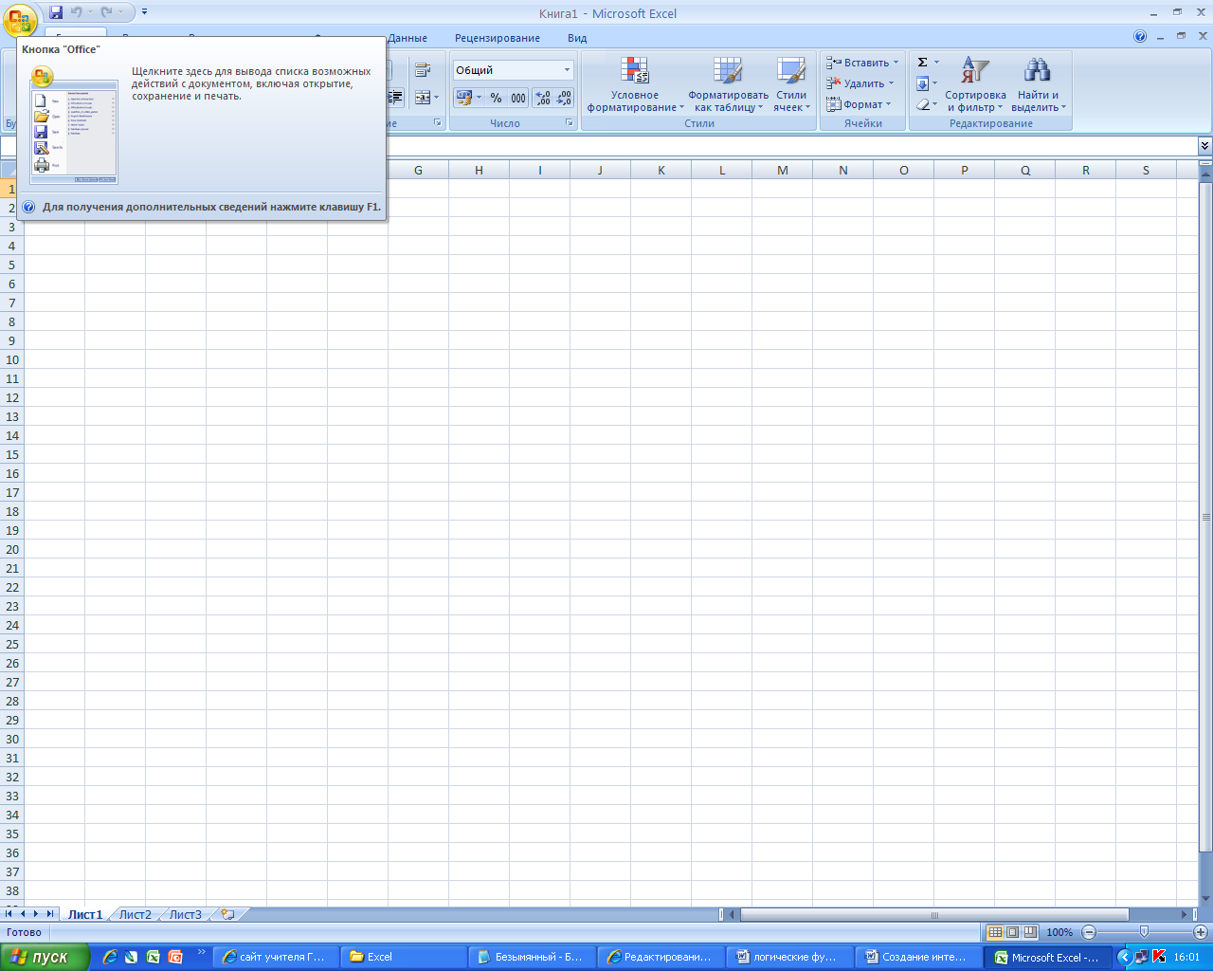Open AutoSum dropdown arrow
The width and height of the screenshot is (1213, 971).
coord(937,63)
